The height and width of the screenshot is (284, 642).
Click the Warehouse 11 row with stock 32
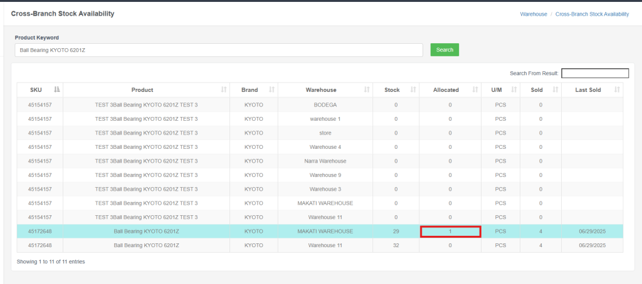coord(325,246)
